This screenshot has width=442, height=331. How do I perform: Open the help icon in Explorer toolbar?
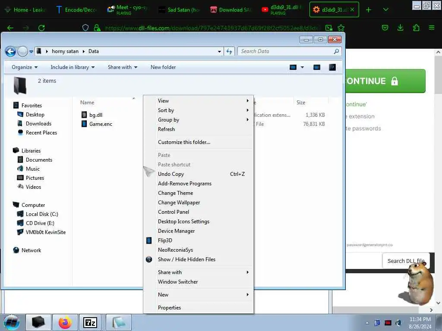coord(332,67)
